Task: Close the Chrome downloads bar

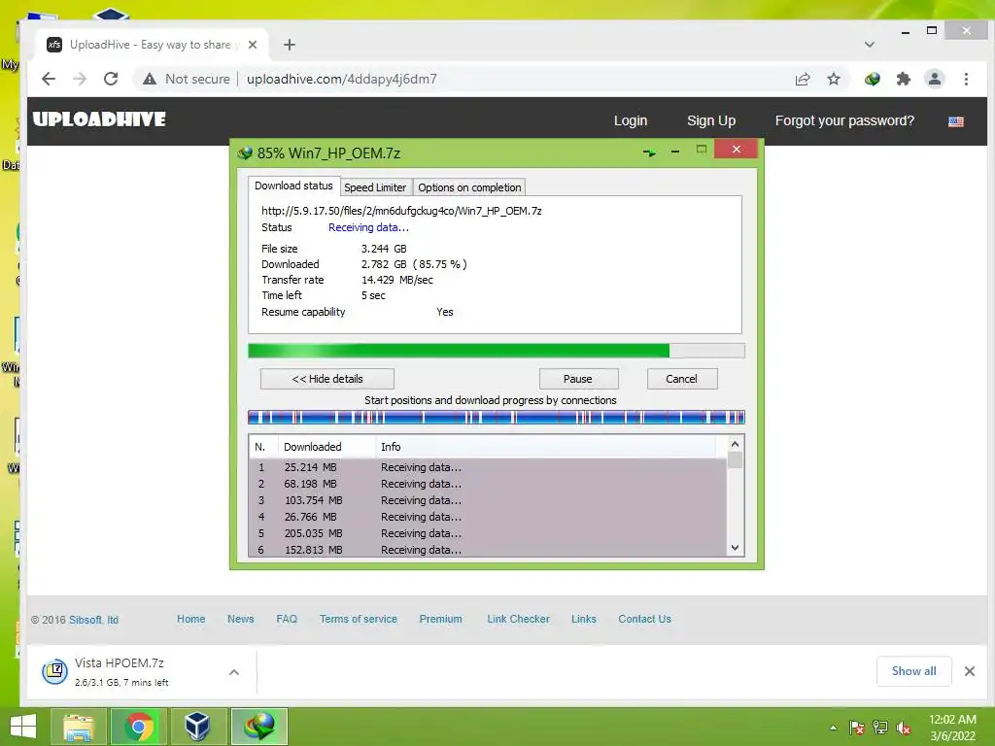Action: click(x=969, y=671)
